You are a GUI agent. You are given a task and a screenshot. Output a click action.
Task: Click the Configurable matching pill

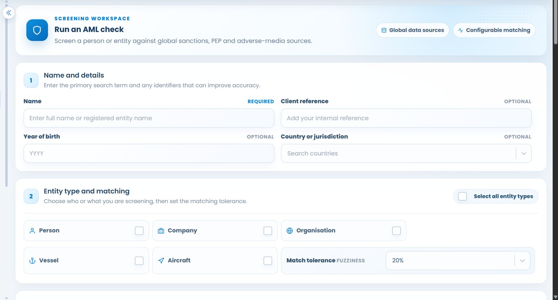494,30
